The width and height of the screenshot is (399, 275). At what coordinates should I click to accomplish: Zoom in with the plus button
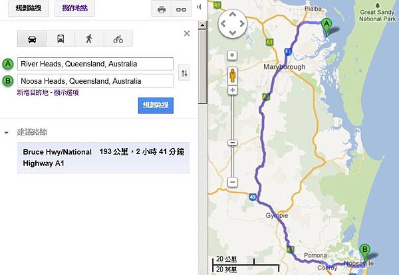click(232, 90)
